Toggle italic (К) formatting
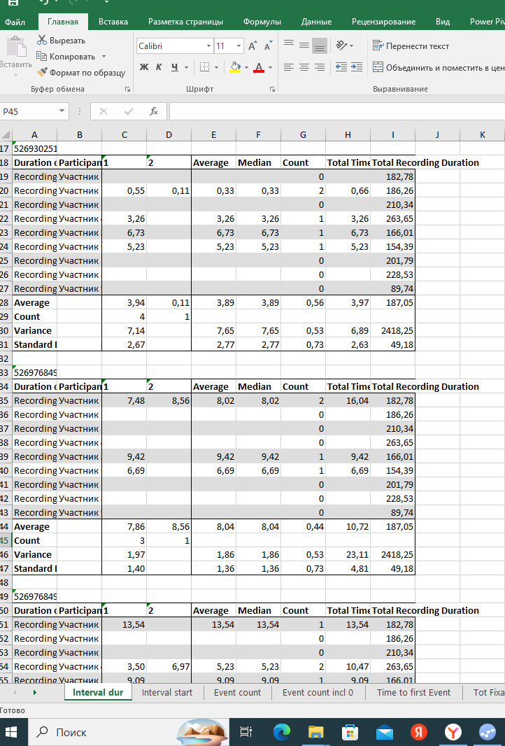This screenshot has width=505, height=746. tap(159, 68)
